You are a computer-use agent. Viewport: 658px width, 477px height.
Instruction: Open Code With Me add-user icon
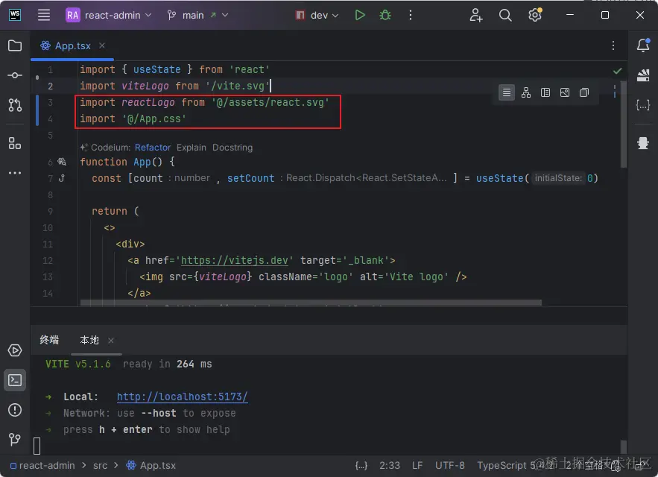[x=476, y=15]
